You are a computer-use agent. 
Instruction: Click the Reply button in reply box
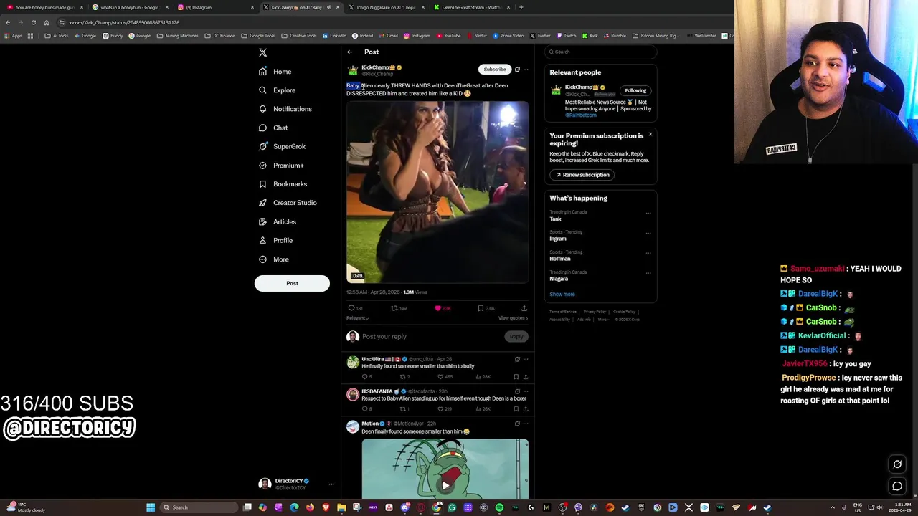516,336
